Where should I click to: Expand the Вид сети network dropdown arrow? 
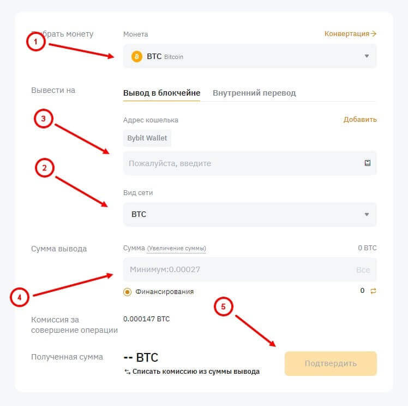pos(367,214)
